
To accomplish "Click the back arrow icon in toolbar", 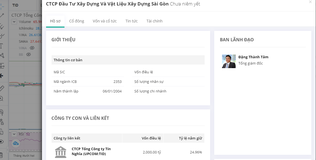I will coord(2,76).
